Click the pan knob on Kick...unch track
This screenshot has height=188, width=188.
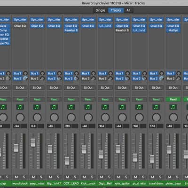coord(88,117)
